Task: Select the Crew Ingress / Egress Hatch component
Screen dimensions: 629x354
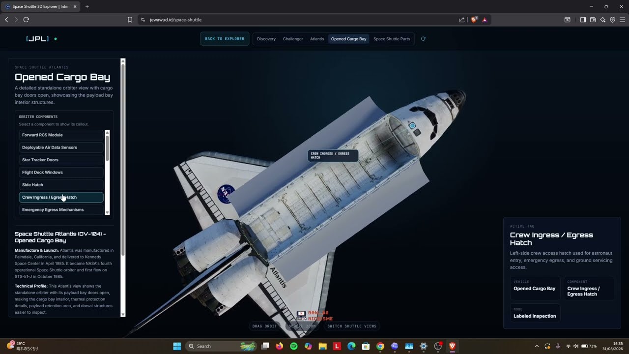Action: 61,197
